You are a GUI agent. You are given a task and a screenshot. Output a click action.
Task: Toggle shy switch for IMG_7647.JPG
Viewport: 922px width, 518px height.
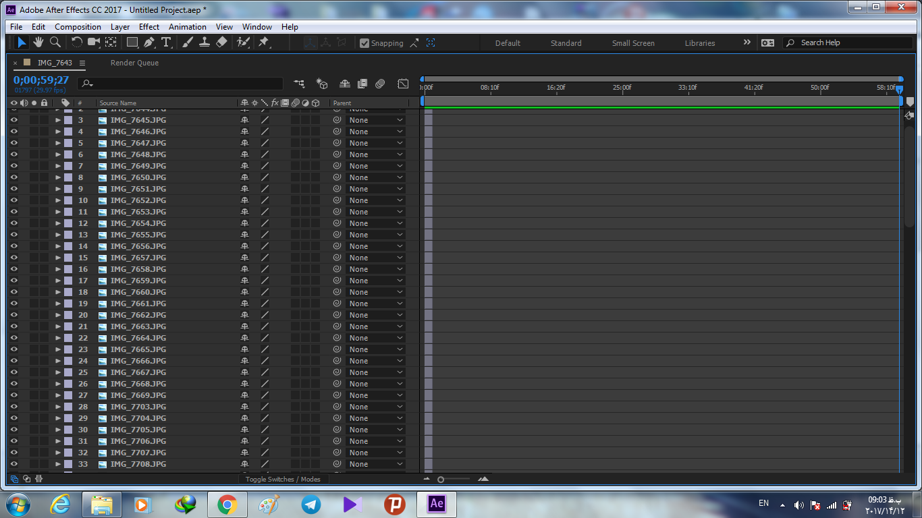(244, 143)
